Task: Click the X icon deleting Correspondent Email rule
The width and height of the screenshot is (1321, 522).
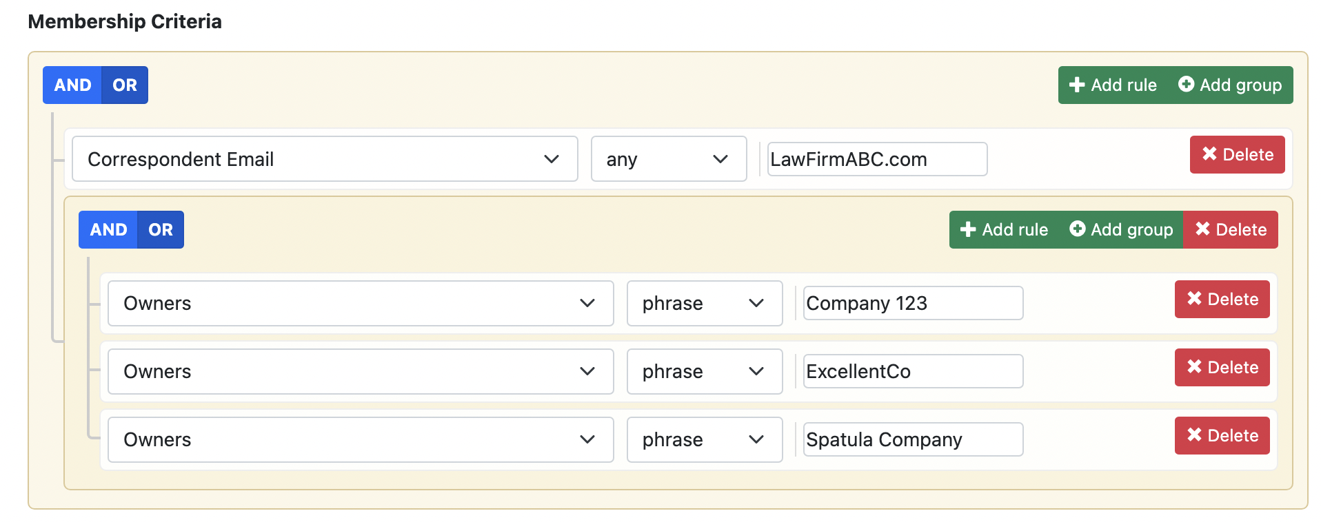Action: click(x=1209, y=154)
